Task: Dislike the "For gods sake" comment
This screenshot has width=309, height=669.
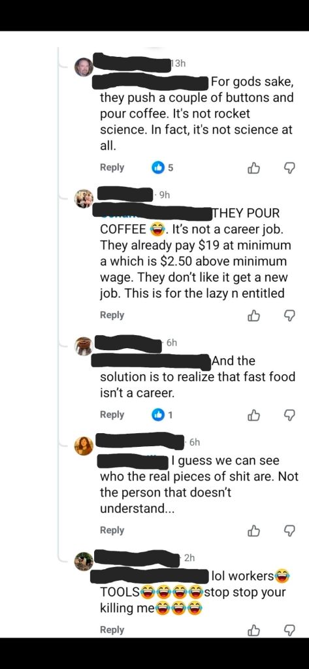Action: tap(290, 169)
